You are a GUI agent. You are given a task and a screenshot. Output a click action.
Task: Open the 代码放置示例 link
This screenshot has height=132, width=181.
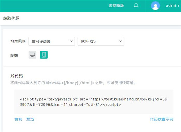pos(162,119)
